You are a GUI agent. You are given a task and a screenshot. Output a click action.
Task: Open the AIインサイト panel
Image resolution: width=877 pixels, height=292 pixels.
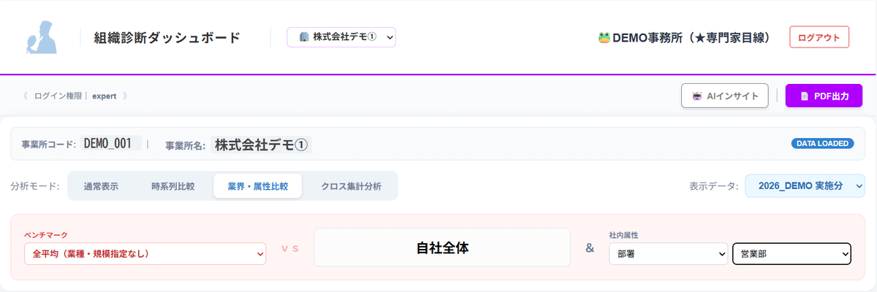click(x=724, y=96)
